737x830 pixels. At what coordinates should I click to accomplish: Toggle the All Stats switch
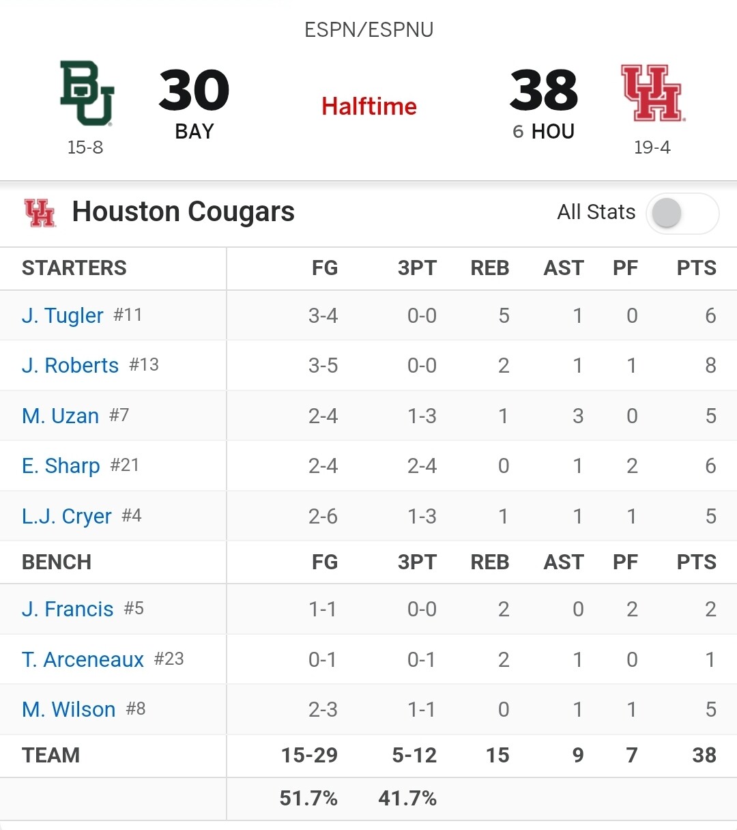[682, 213]
